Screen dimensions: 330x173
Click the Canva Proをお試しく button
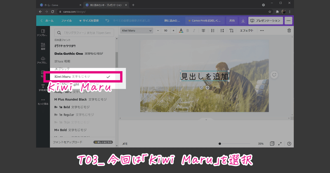coord(204,21)
